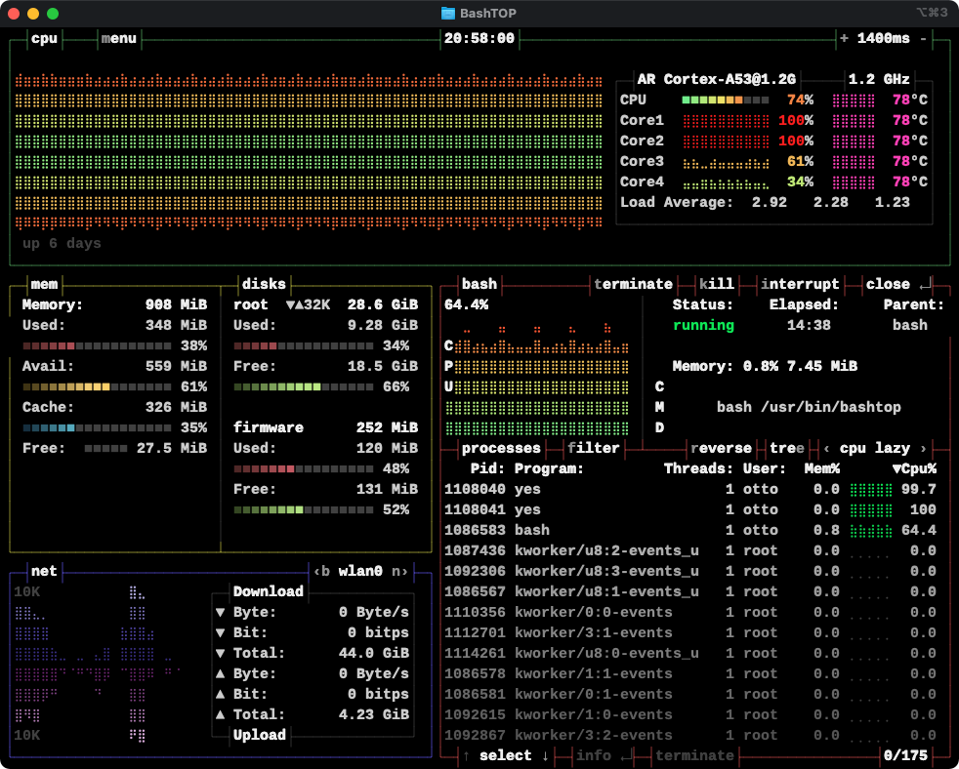Click the root disk Free 66% bar
959x769 pixels.
304,387
